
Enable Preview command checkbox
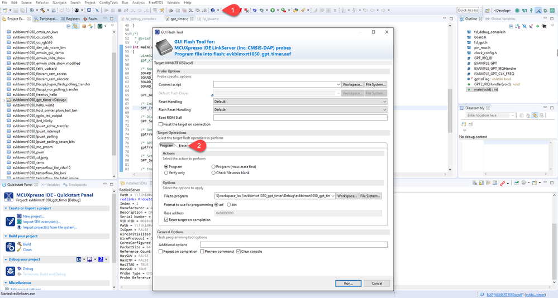pos(202,252)
